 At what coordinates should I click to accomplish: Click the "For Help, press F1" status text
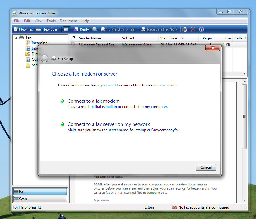click(27, 207)
